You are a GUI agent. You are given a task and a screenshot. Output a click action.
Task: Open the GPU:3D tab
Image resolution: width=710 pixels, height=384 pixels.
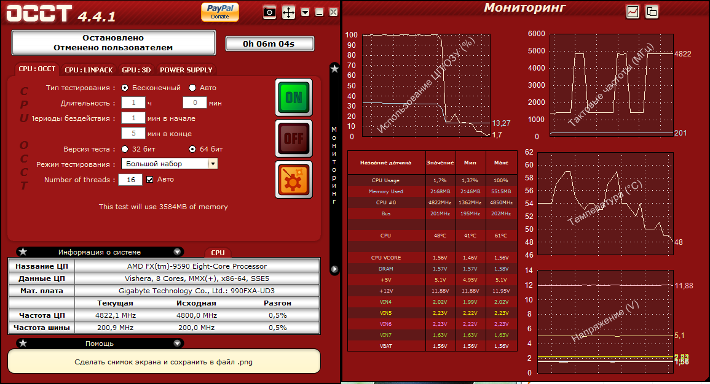click(x=136, y=70)
